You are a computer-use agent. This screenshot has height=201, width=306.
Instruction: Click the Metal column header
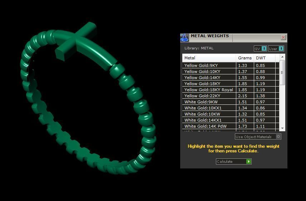(209, 58)
